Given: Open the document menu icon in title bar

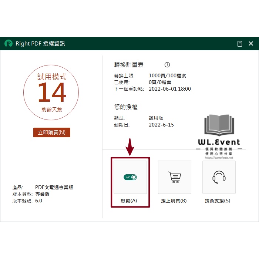Looking at the screenshot, I should [240, 44].
